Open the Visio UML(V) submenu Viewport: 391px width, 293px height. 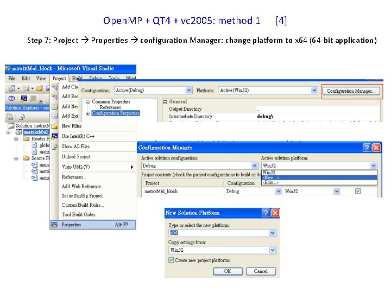tap(97, 167)
